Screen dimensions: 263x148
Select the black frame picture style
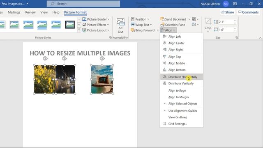click(x=70, y=25)
